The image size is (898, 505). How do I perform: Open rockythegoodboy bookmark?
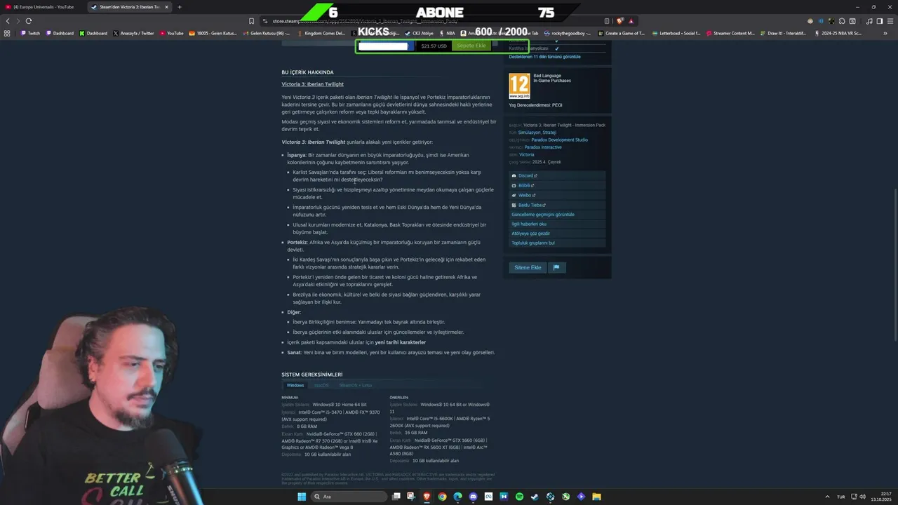568,33
